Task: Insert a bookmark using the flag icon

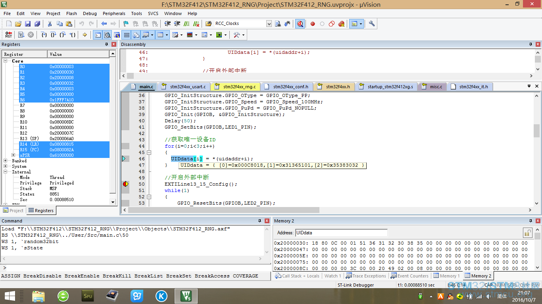Action: [x=126, y=24]
